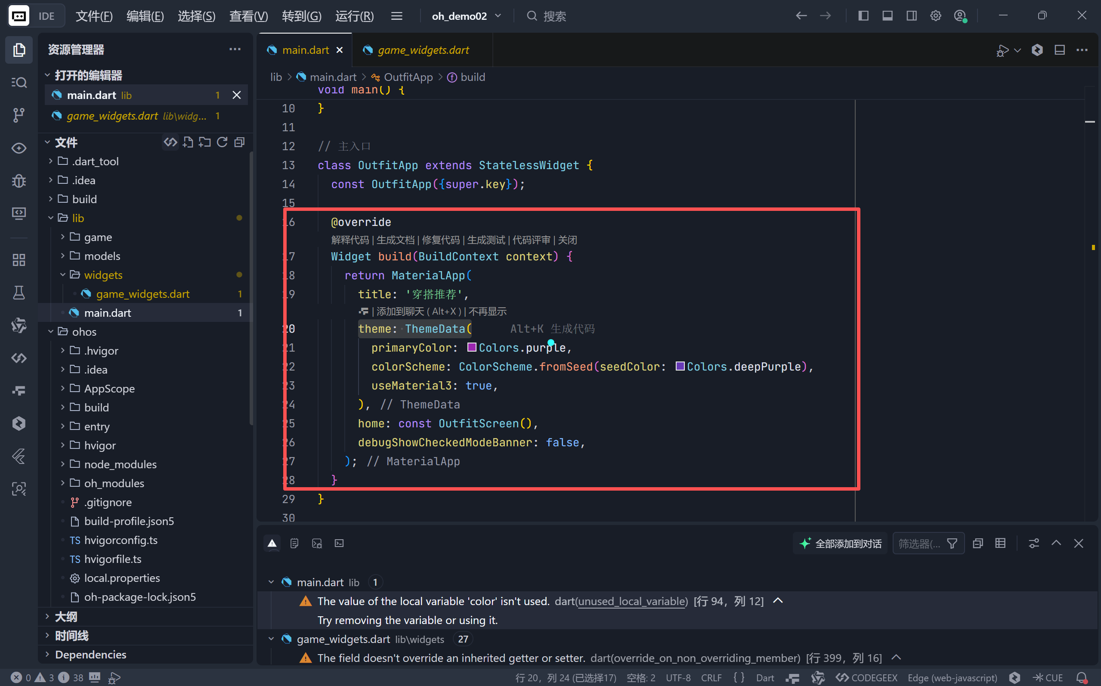Click 全部添加到对话 button

coord(841,544)
